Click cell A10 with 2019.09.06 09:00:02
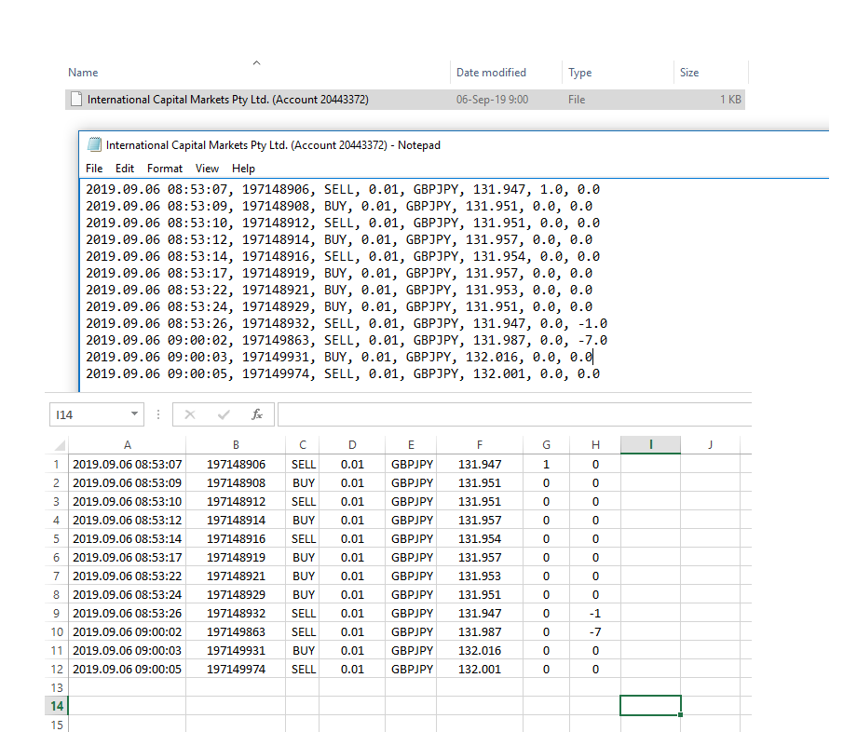The height and width of the screenshot is (732, 857). click(x=127, y=632)
